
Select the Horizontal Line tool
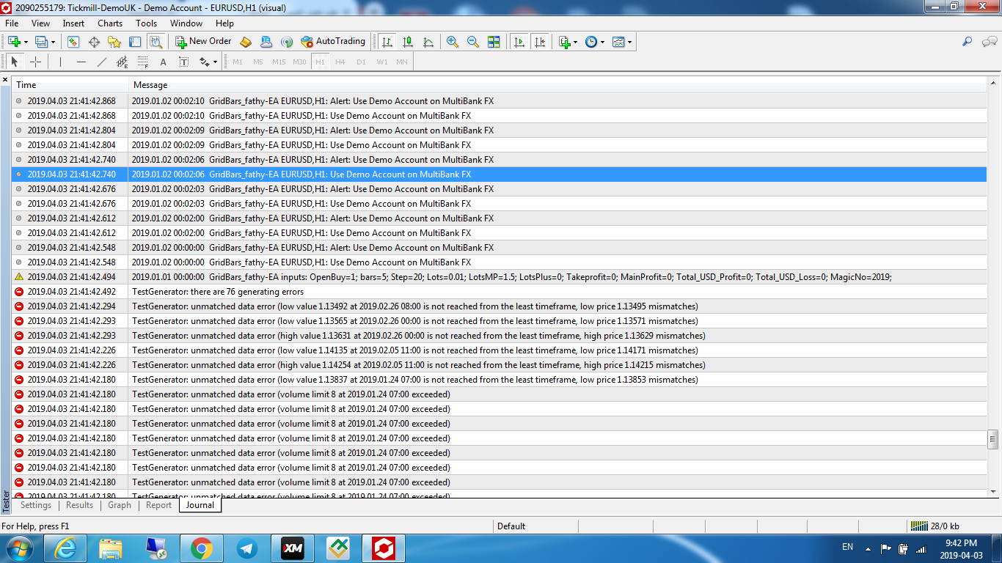[81, 62]
